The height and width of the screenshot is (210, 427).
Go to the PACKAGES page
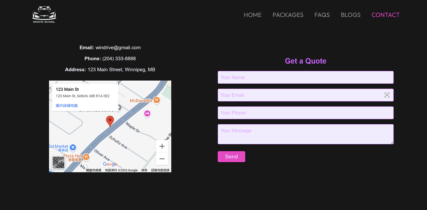click(x=288, y=15)
